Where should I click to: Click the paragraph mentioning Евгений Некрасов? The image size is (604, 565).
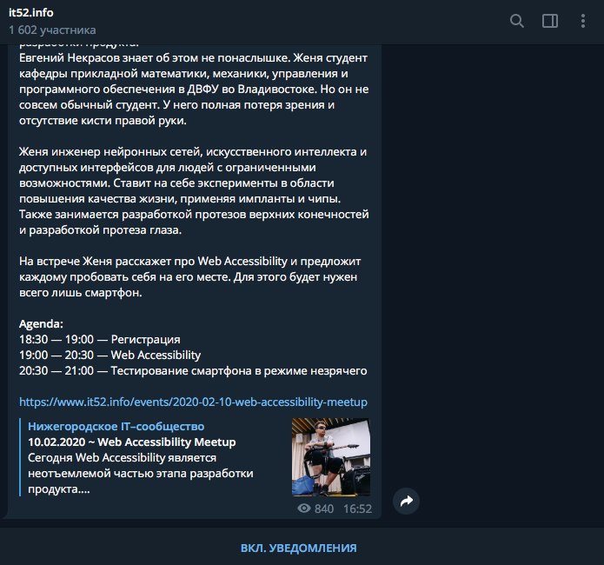pyautogui.click(x=194, y=89)
